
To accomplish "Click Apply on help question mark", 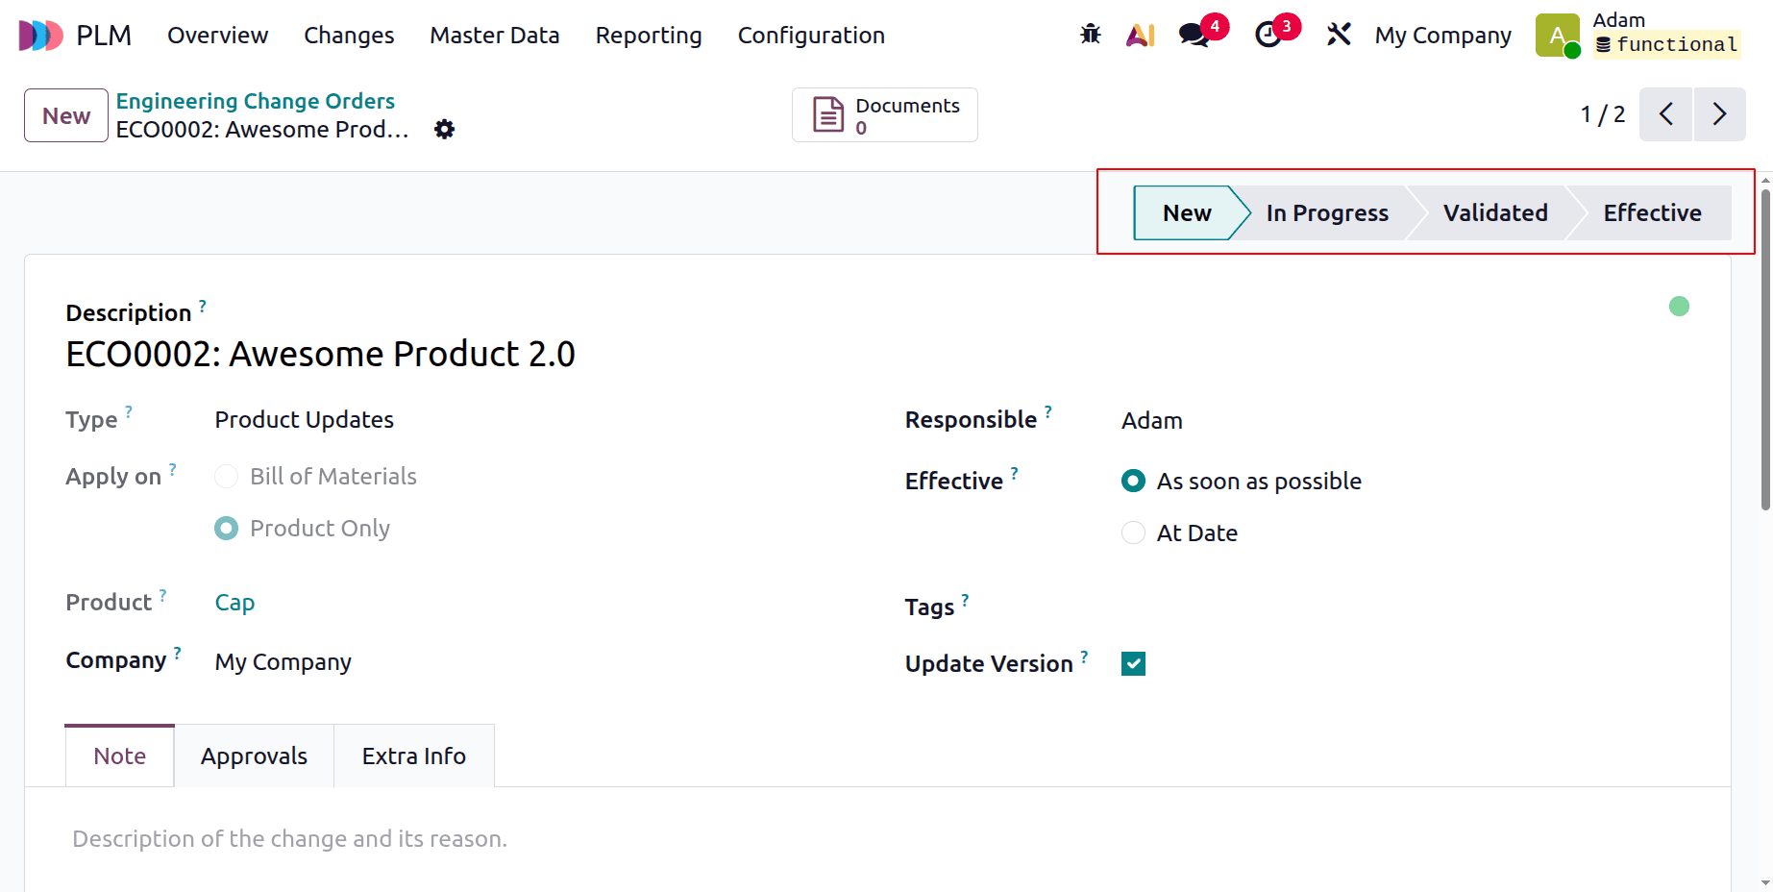I will pyautogui.click(x=173, y=469).
